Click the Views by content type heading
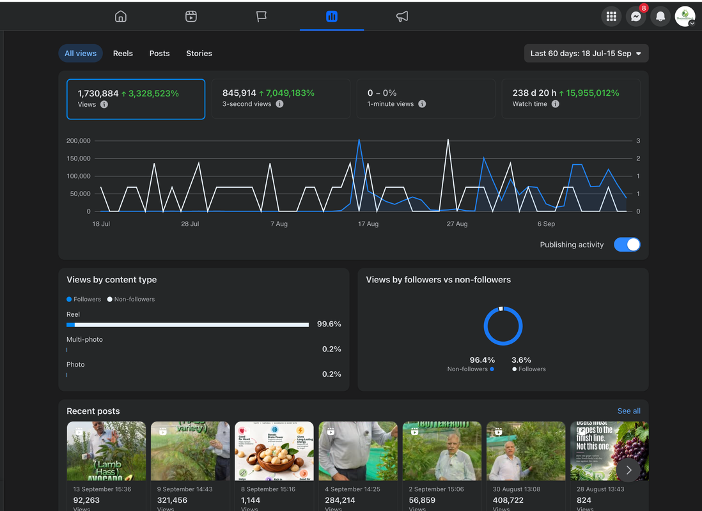Image resolution: width=702 pixels, height=511 pixels. pyautogui.click(x=111, y=280)
